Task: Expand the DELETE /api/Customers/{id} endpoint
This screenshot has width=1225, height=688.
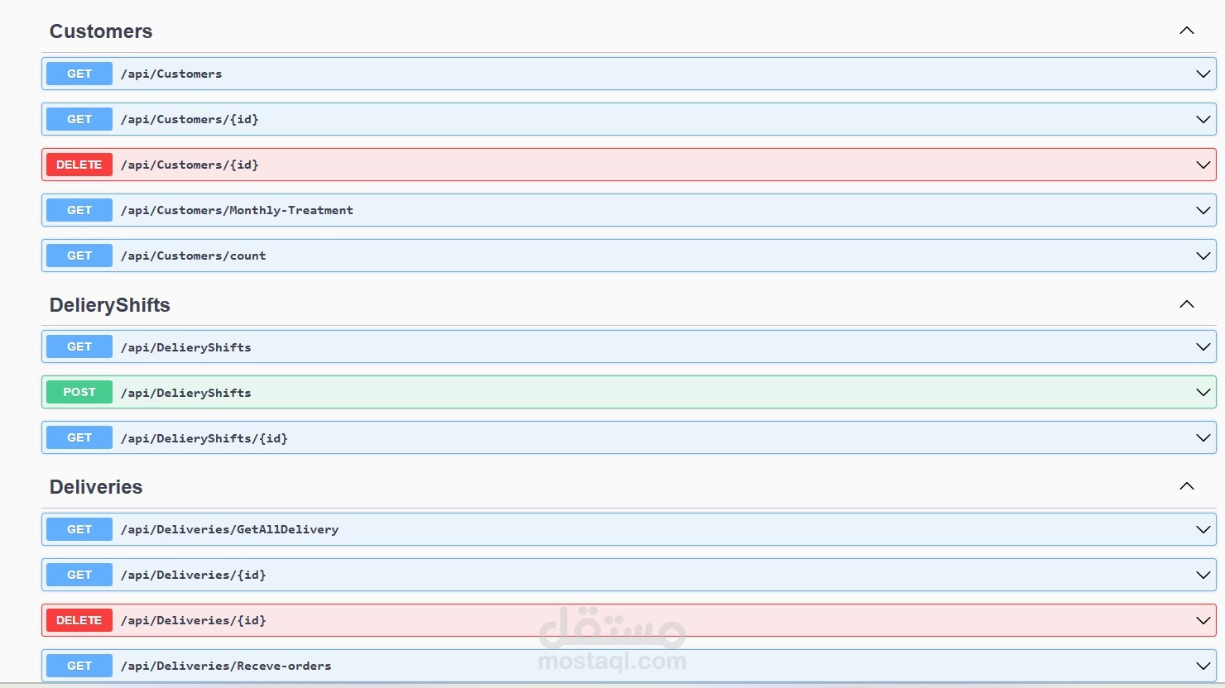Action: [1203, 165]
